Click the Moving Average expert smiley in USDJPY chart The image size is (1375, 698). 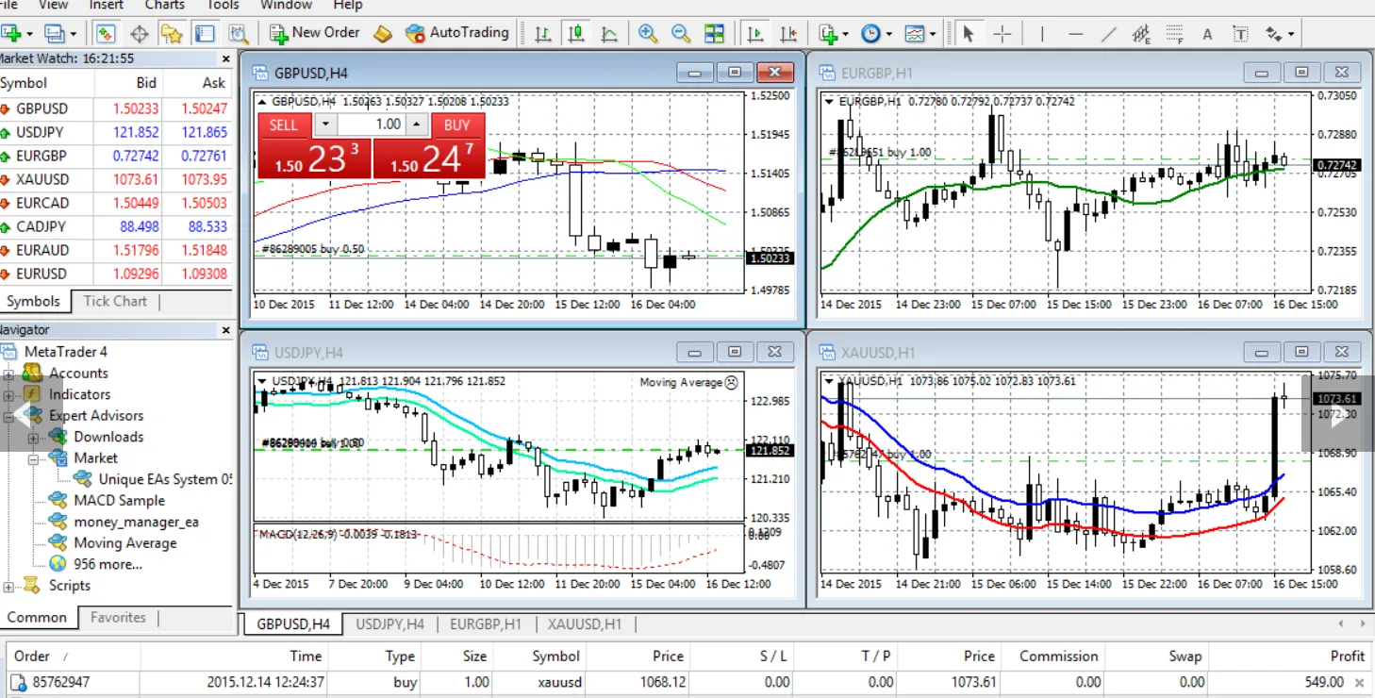731,382
